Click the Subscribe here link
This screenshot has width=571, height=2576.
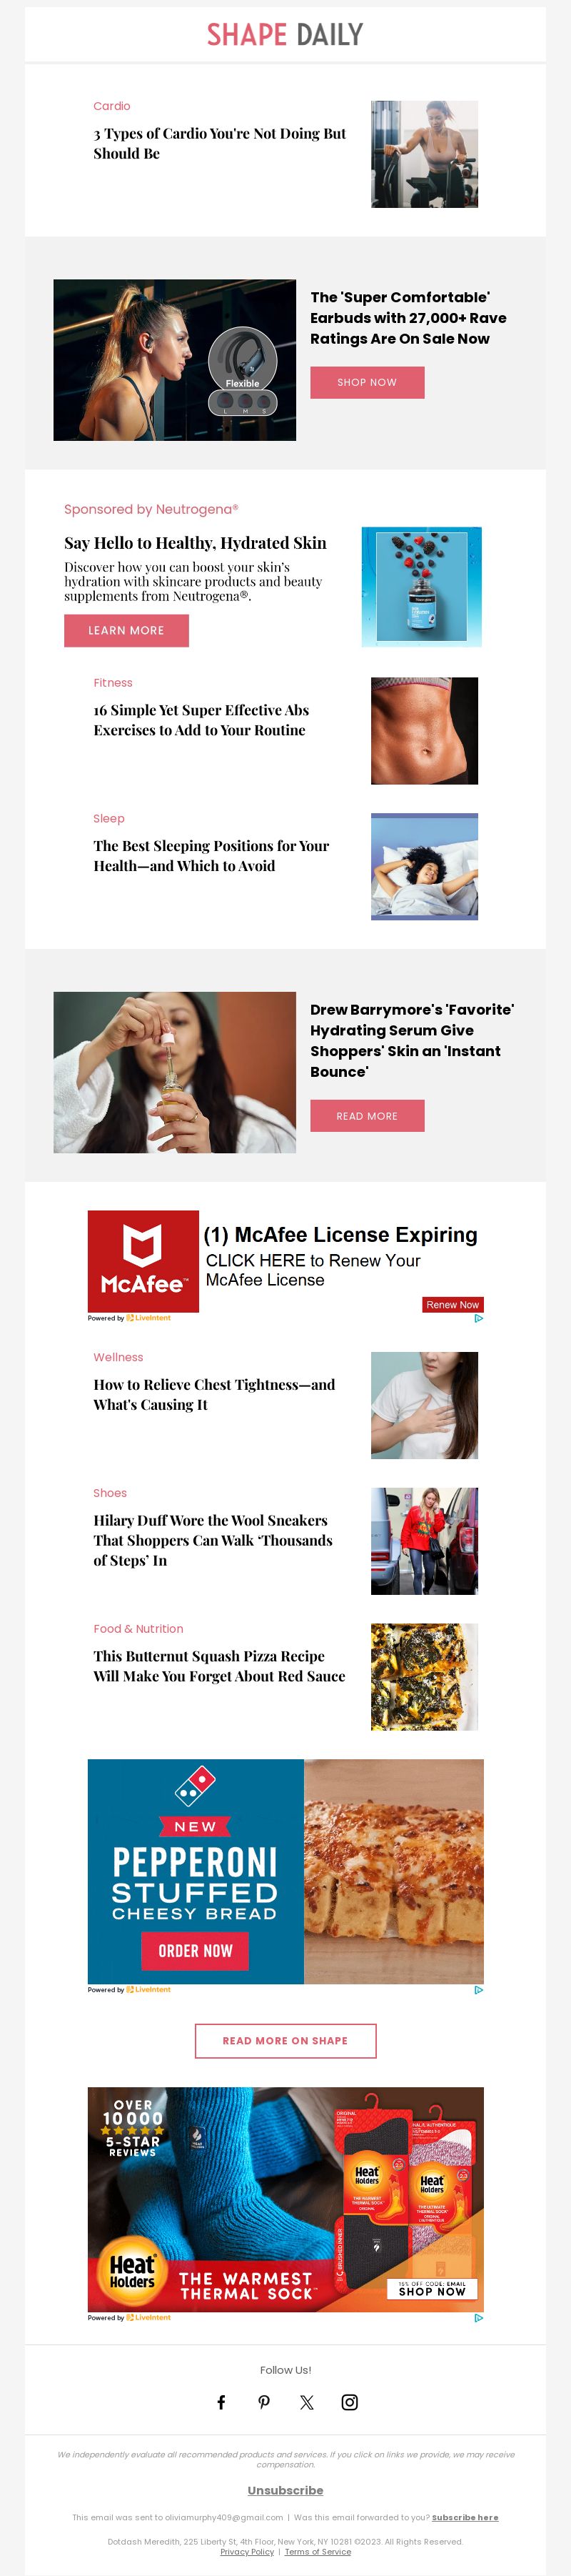465,2517
